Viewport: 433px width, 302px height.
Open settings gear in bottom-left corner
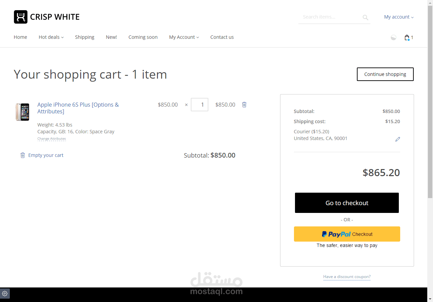click(x=5, y=294)
